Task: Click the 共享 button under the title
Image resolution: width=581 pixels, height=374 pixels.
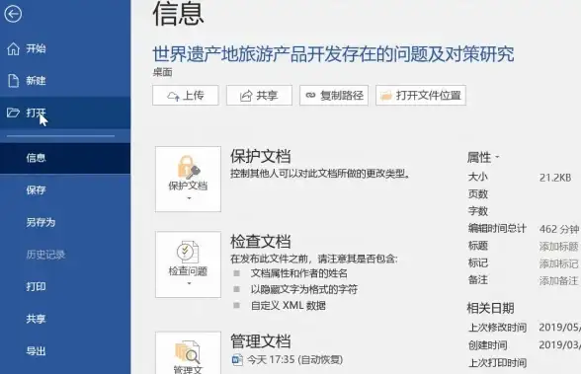Action: (259, 96)
